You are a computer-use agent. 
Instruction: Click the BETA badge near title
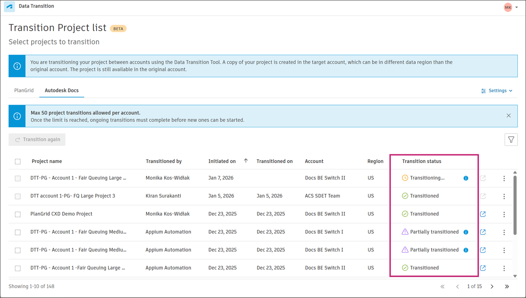click(118, 29)
